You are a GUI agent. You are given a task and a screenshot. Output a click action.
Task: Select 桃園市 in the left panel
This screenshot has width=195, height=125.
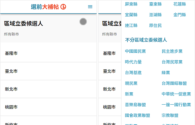(48, 107)
